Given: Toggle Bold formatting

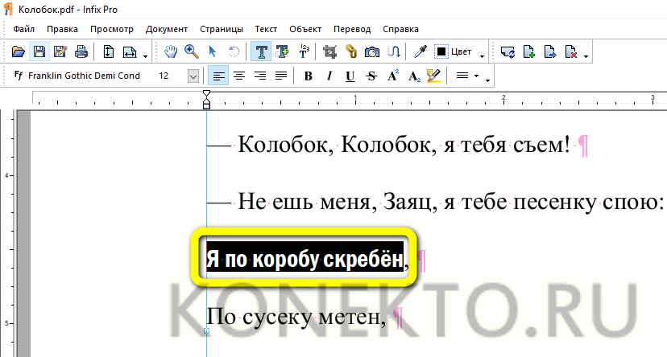Looking at the screenshot, I should tap(308, 76).
